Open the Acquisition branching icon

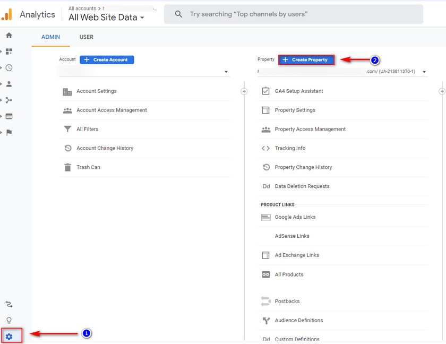pos(9,100)
